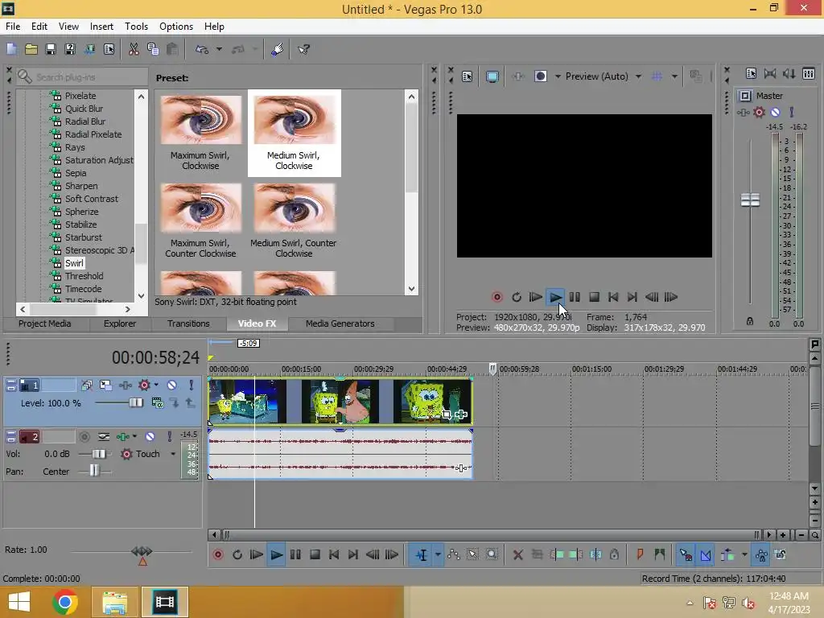
Task: Open the Properties icon in main toolbar
Action: pyautogui.click(x=109, y=49)
